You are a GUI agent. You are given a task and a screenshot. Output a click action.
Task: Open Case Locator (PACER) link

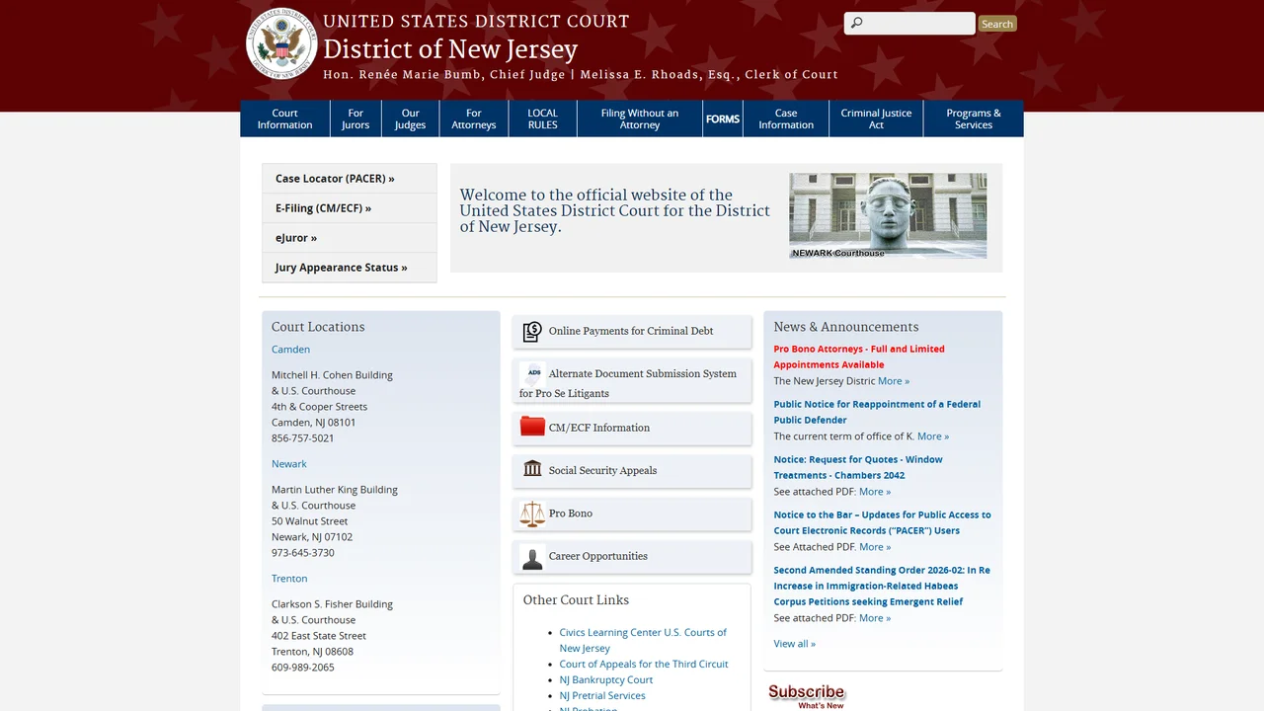click(335, 179)
